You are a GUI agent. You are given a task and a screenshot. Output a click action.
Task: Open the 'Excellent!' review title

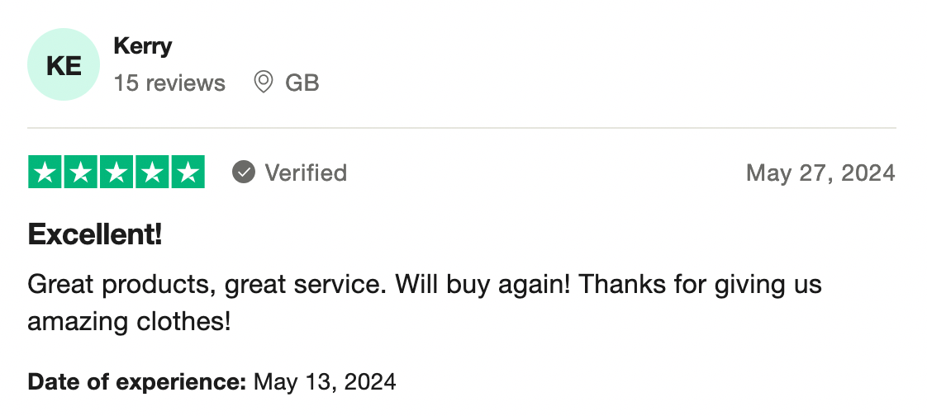(x=95, y=235)
